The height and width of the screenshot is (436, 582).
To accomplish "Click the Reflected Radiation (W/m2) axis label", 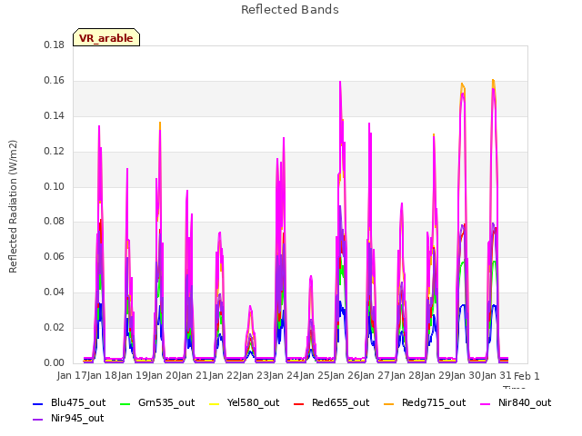I will point(13,206).
